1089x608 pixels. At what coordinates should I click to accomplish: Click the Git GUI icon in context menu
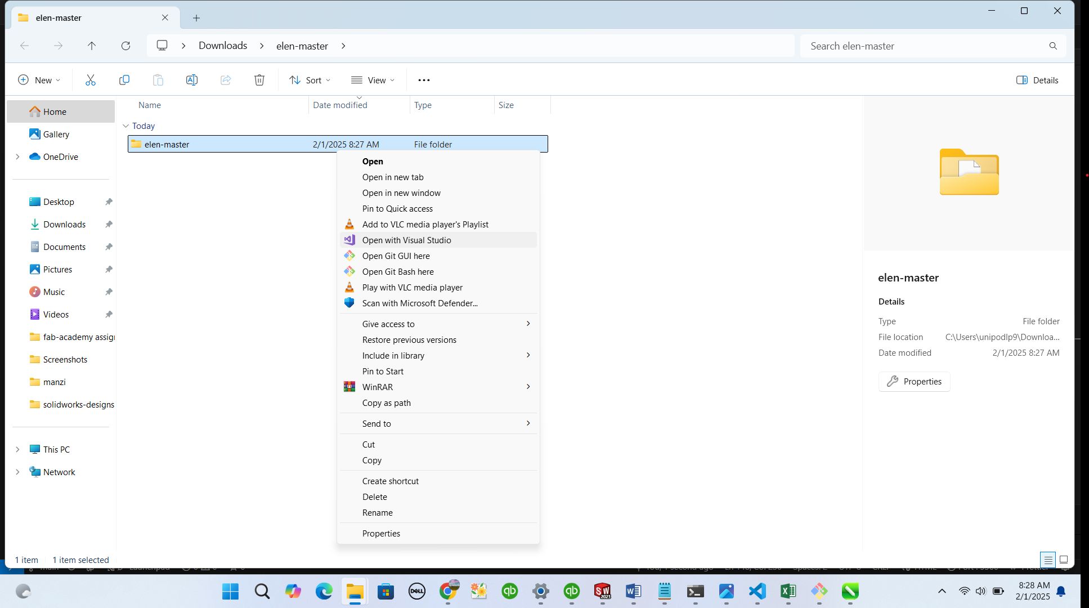[348, 255]
